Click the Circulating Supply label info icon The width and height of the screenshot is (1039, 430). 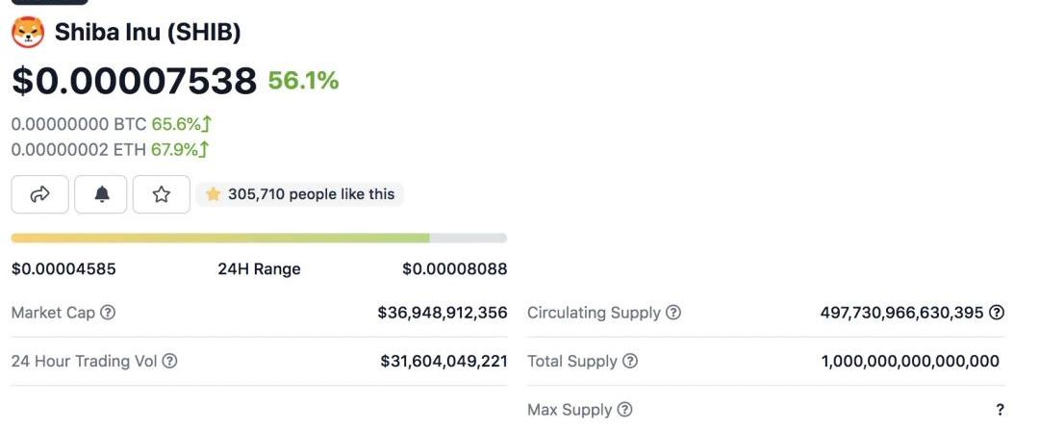pyautogui.click(x=673, y=313)
